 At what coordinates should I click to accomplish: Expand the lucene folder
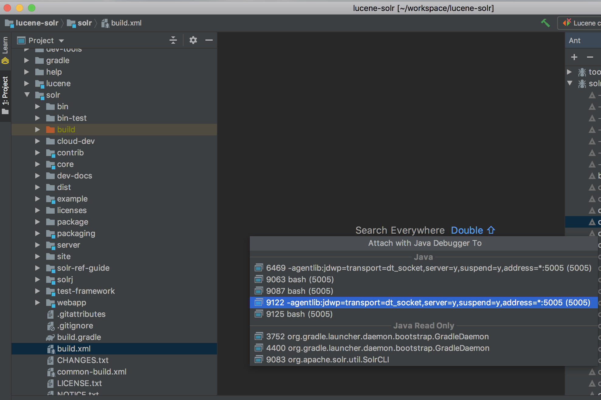[x=27, y=83]
